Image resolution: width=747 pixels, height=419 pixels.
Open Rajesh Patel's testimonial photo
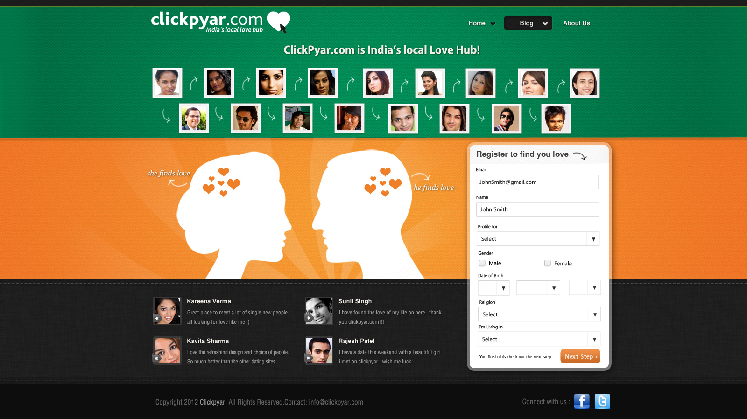pyautogui.click(x=319, y=350)
